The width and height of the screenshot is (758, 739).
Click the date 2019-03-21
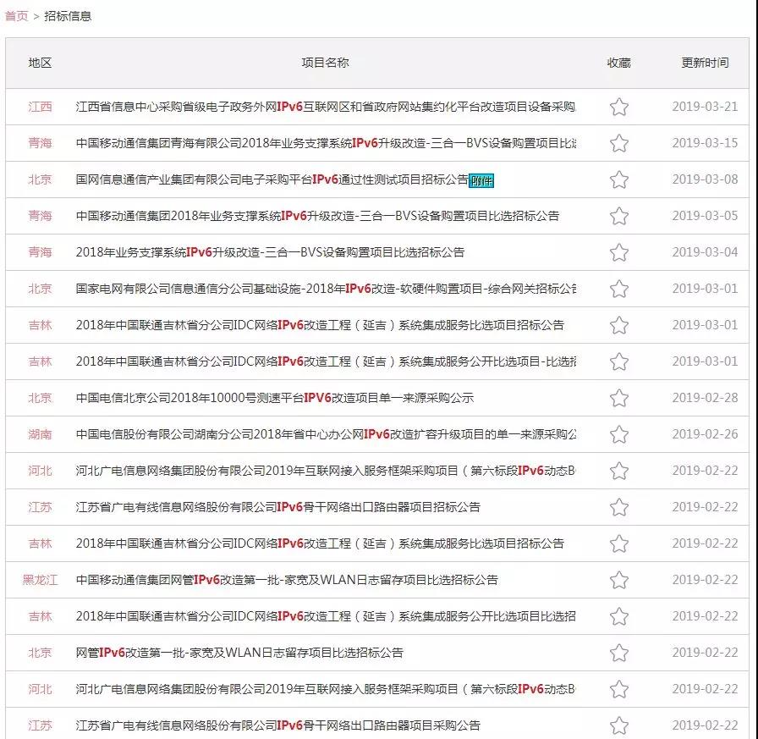[705, 107]
